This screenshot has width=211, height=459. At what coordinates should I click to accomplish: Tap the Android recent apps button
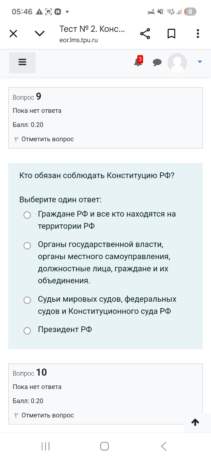pos(45,446)
